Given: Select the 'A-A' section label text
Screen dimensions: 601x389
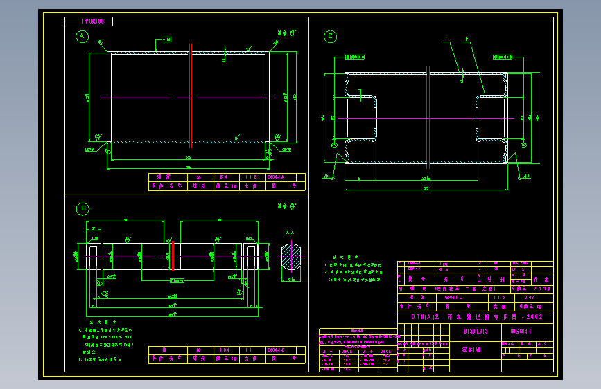Looking at the screenshot, I should (290, 233).
